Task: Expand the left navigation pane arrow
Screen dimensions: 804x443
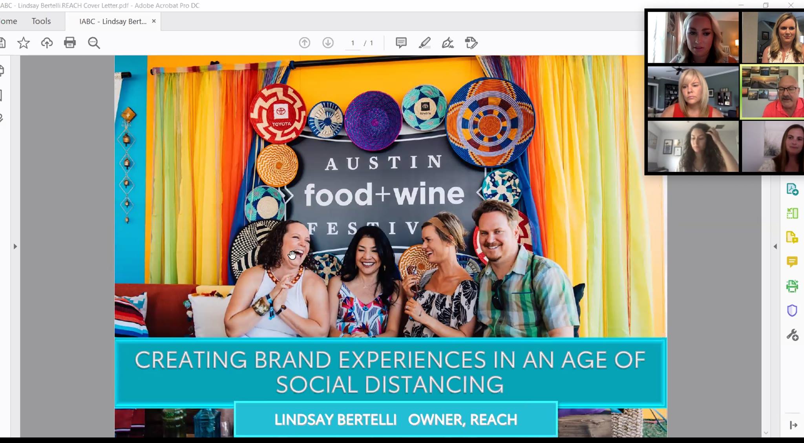Action: [x=15, y=246]
